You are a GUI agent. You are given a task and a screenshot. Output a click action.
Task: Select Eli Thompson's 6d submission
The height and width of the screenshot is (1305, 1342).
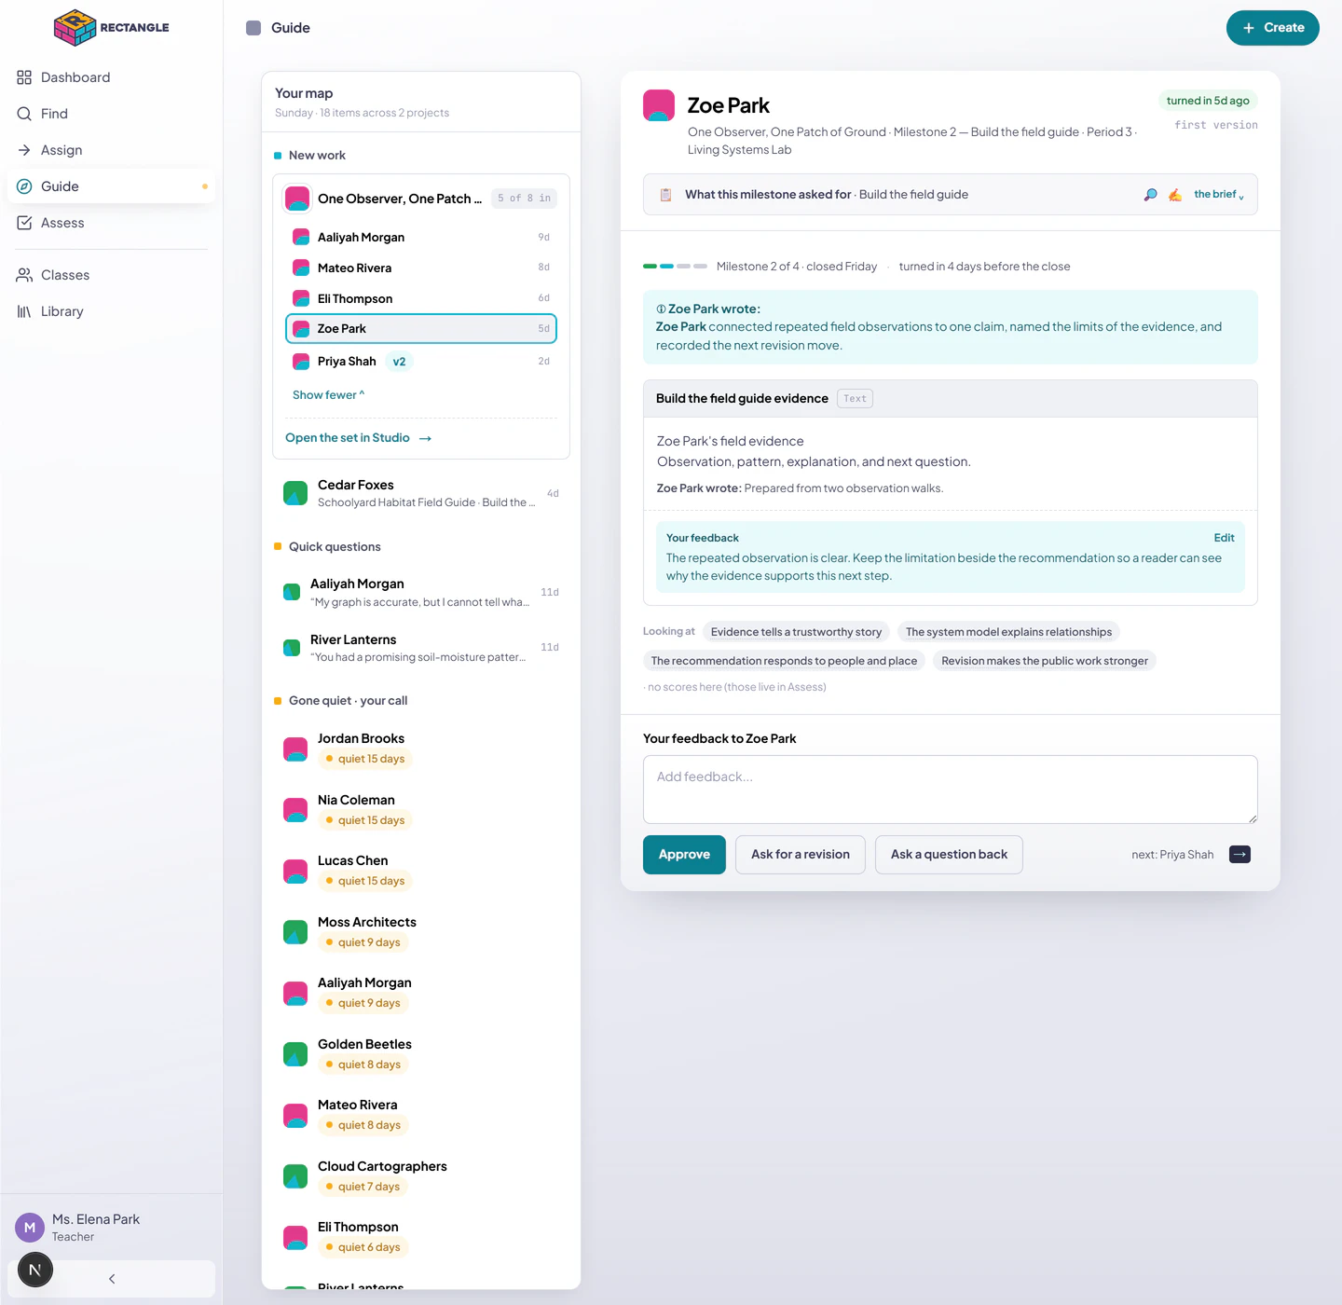tap(421, 299)
